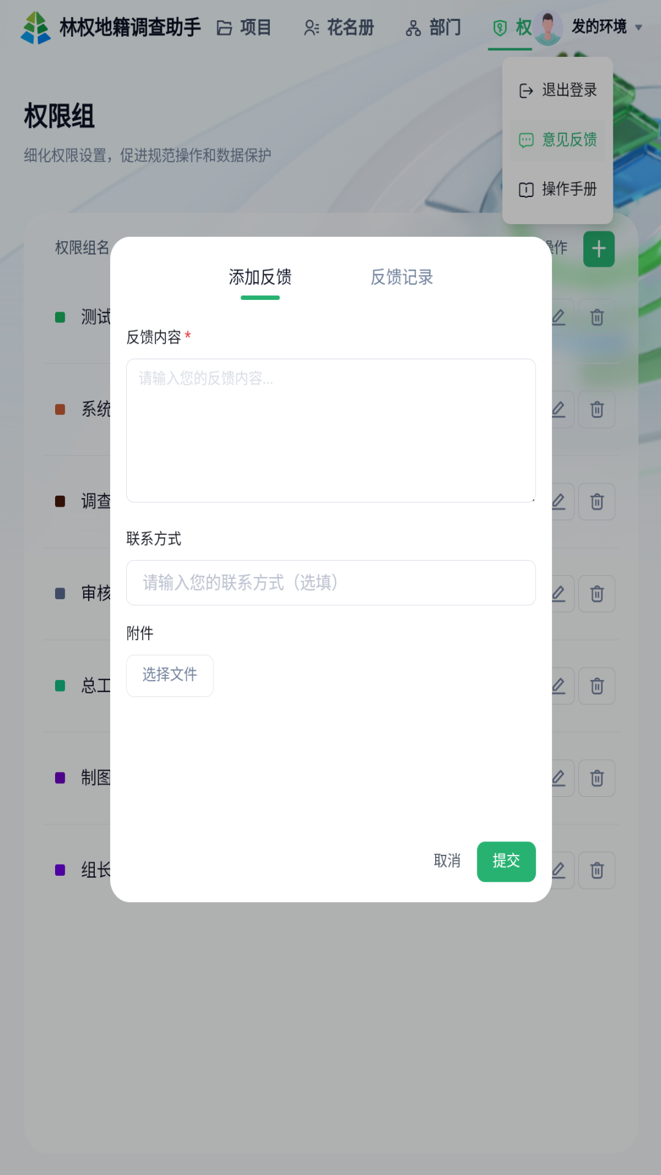The width and height of the screenshot is (661, 1175).
Task: Switch to the 反馈记录 tab
Action: (401, 277)
